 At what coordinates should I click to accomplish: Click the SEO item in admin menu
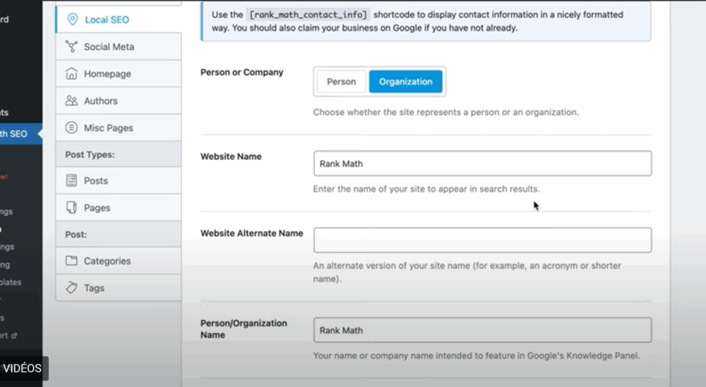click(21, 134)
